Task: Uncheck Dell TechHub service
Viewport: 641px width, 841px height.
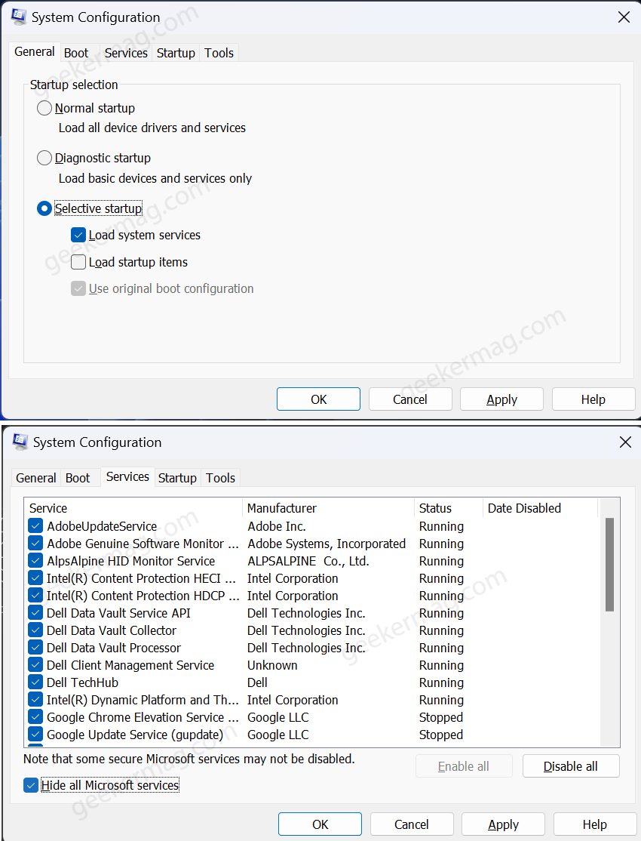Action: (35, 682)
